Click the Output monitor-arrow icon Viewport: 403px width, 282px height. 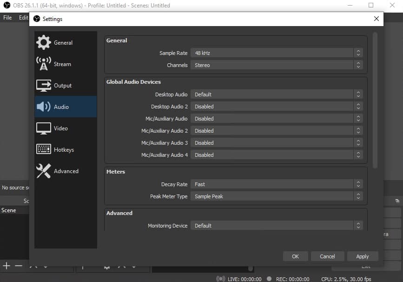[43, 86]
